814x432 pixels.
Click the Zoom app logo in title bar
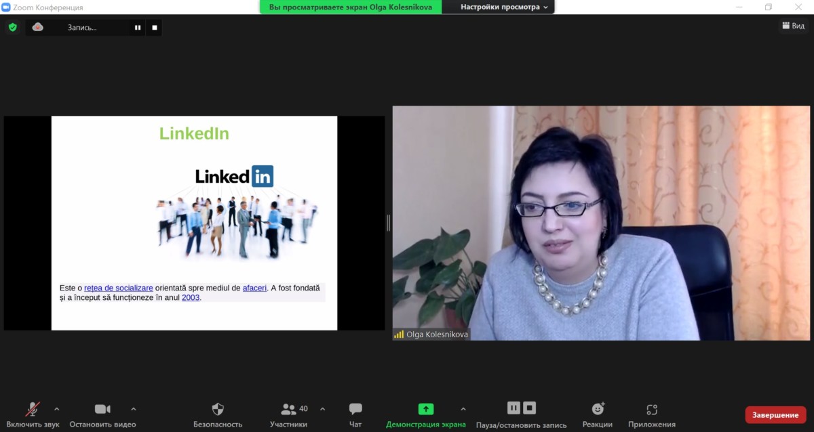tap(6, 7)
